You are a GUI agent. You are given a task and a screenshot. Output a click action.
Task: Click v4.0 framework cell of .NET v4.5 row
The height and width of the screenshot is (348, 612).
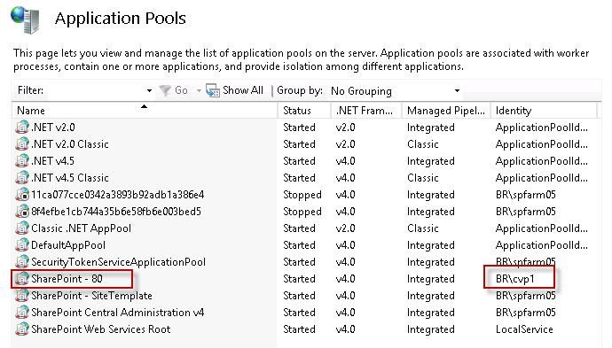tap(345, 161)
